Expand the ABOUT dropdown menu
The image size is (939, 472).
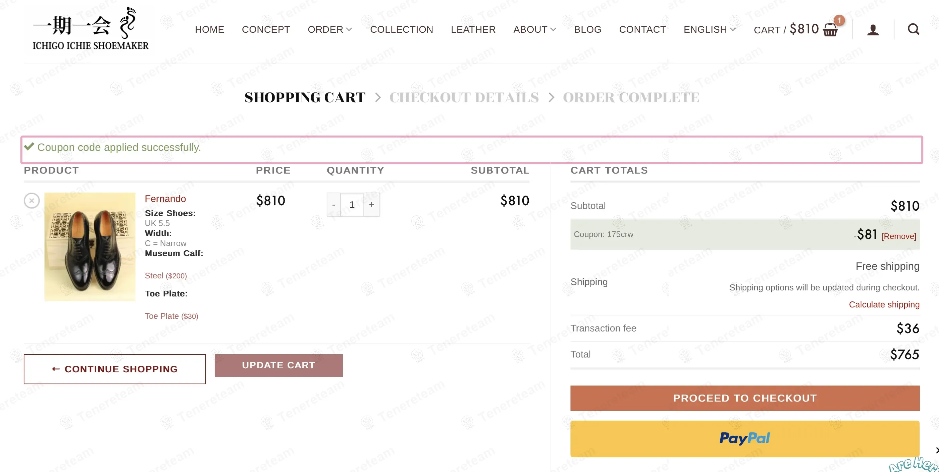(534, 29)
